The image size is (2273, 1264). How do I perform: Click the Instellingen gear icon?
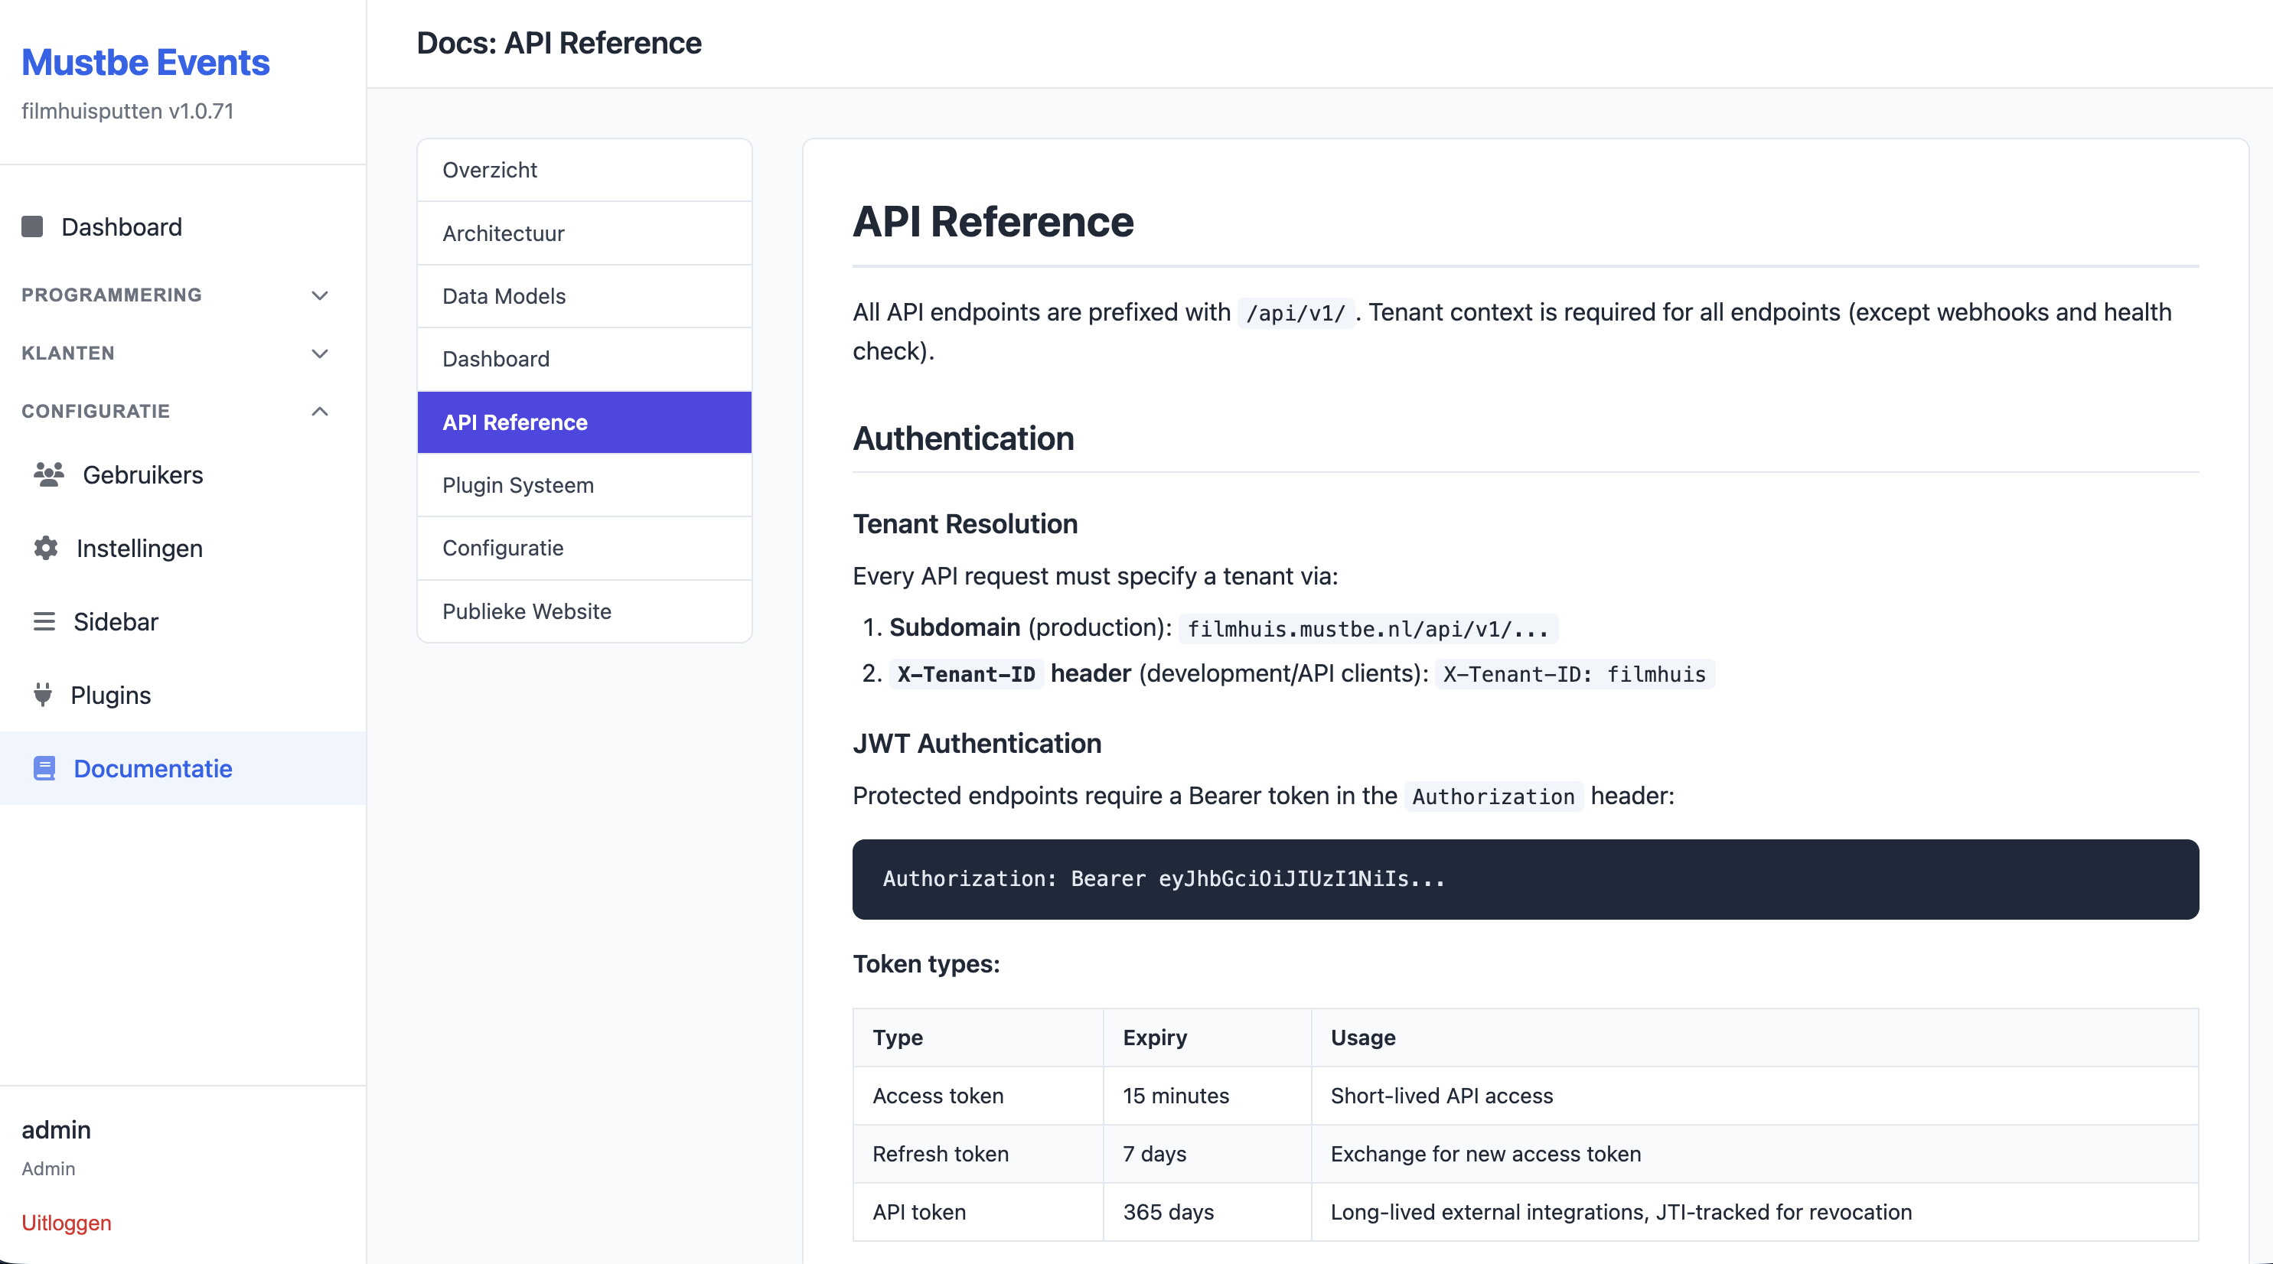click(x=46, y=548)
